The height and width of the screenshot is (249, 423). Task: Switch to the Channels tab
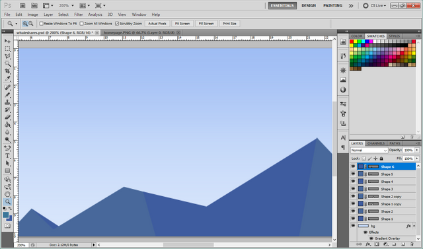pyautogui.click(x=376, y=143)
